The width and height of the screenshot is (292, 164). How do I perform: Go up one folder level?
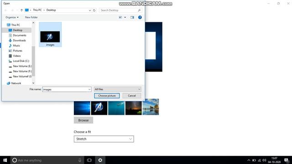[21, 10]
